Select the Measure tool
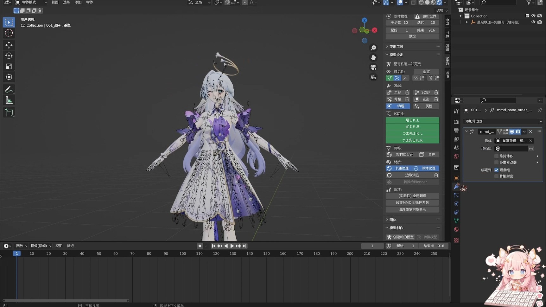The height and width of the screenshot is (307, 546). coord(9,100)
